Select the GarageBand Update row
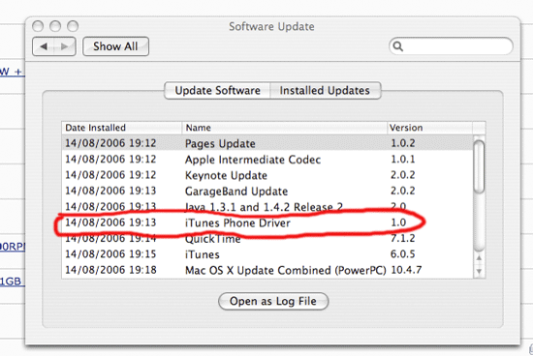Image resolution: width=533 pixels, height=356 pixels. click(267, 191)
